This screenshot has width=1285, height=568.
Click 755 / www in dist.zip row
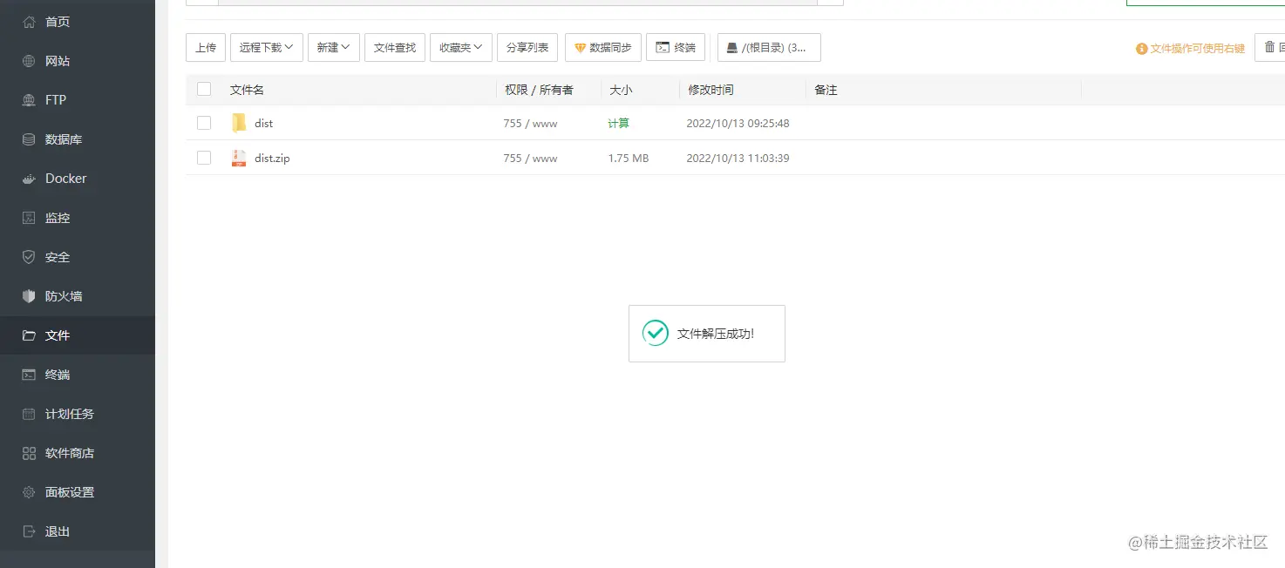[x=530, y=159]
